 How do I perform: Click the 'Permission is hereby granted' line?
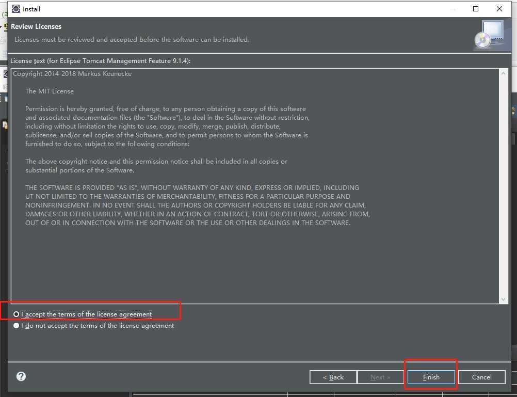[166, 109]
